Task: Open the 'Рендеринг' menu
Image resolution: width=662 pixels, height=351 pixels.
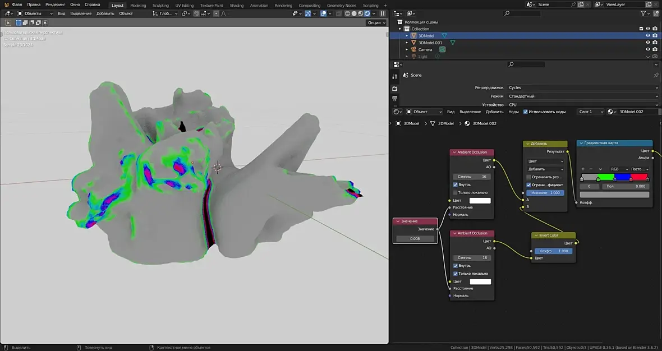Action: (x=55, y=4)
